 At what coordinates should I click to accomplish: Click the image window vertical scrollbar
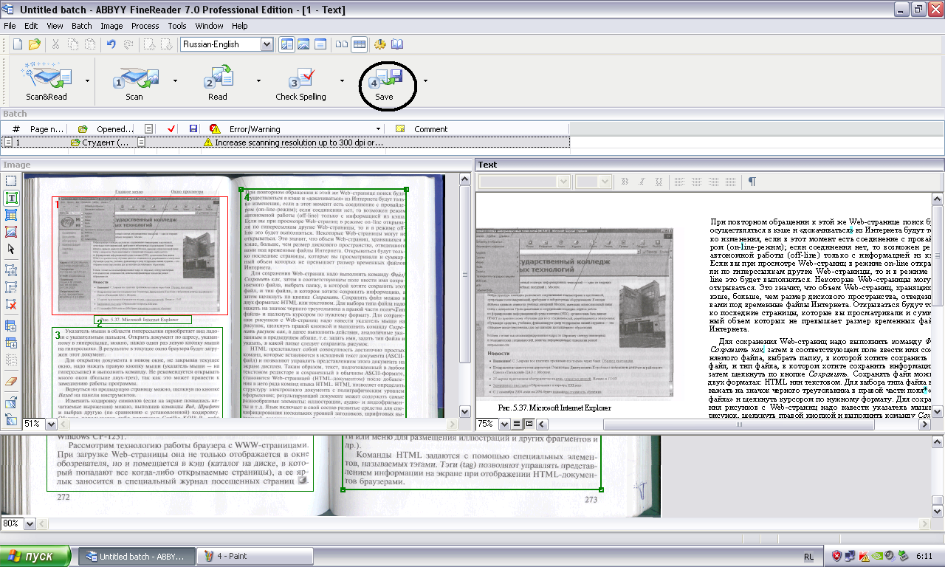(x=465, y=296)
